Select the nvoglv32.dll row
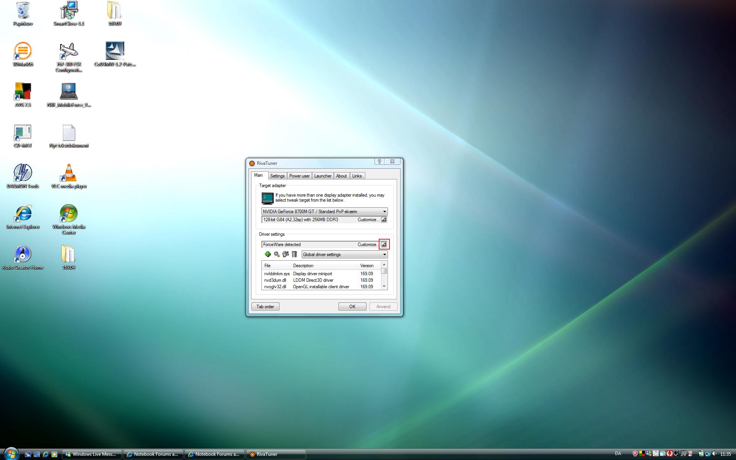The image size is (736, 460). click(x=321, y=287)
